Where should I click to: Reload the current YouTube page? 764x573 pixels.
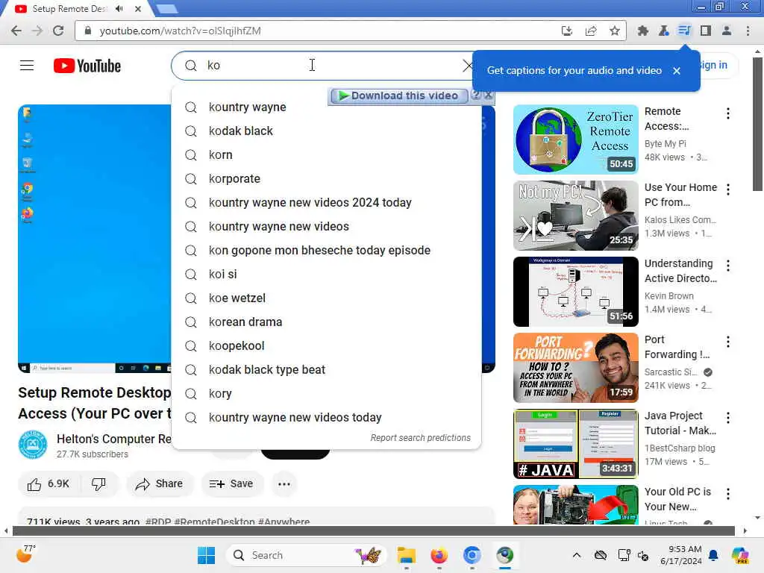(x=58, y=31)
